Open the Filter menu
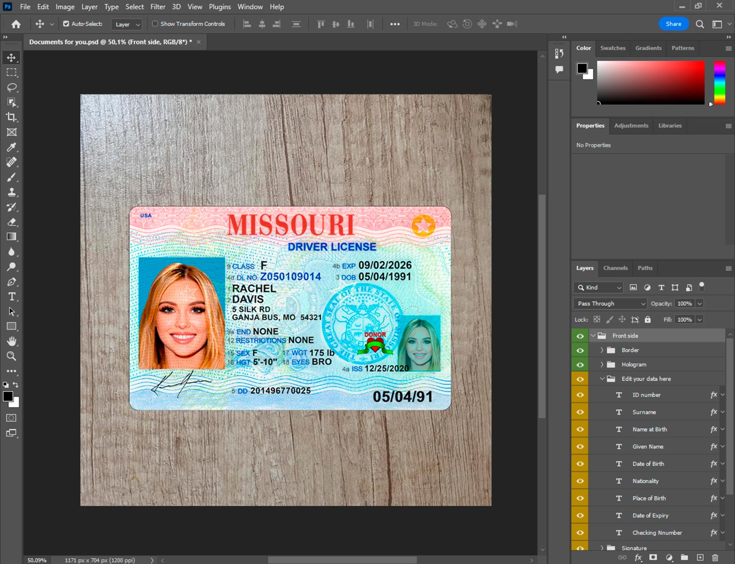This screenshot has width=735, height=564. [x=157, y=7]
